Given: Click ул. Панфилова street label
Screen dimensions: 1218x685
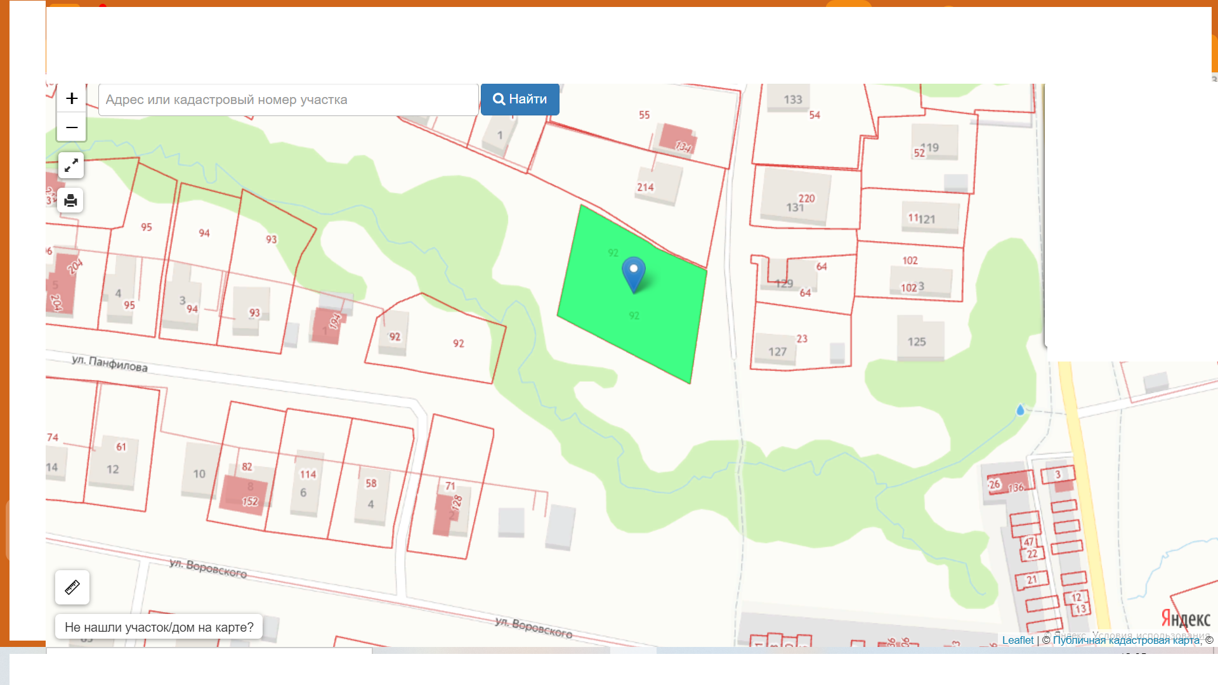Looking at the screenshot, I should [x=110, y=363].
